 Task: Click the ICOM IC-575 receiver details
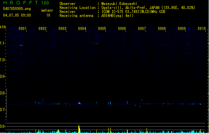[x=134, y=12]
